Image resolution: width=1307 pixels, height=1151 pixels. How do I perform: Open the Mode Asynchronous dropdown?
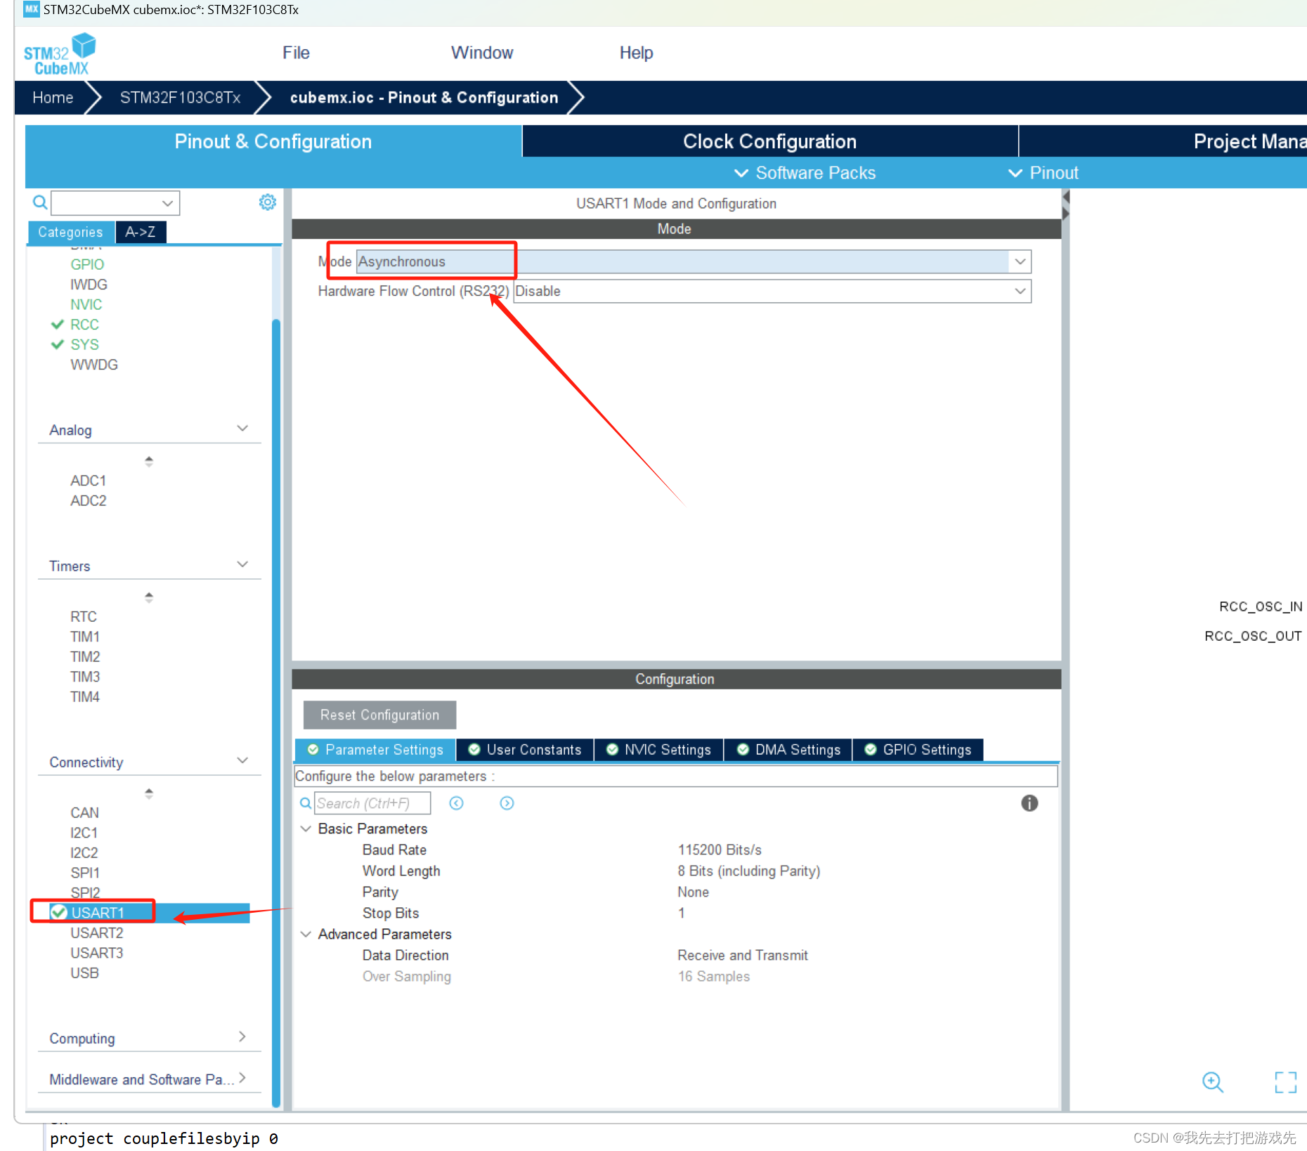point(1020,261)
